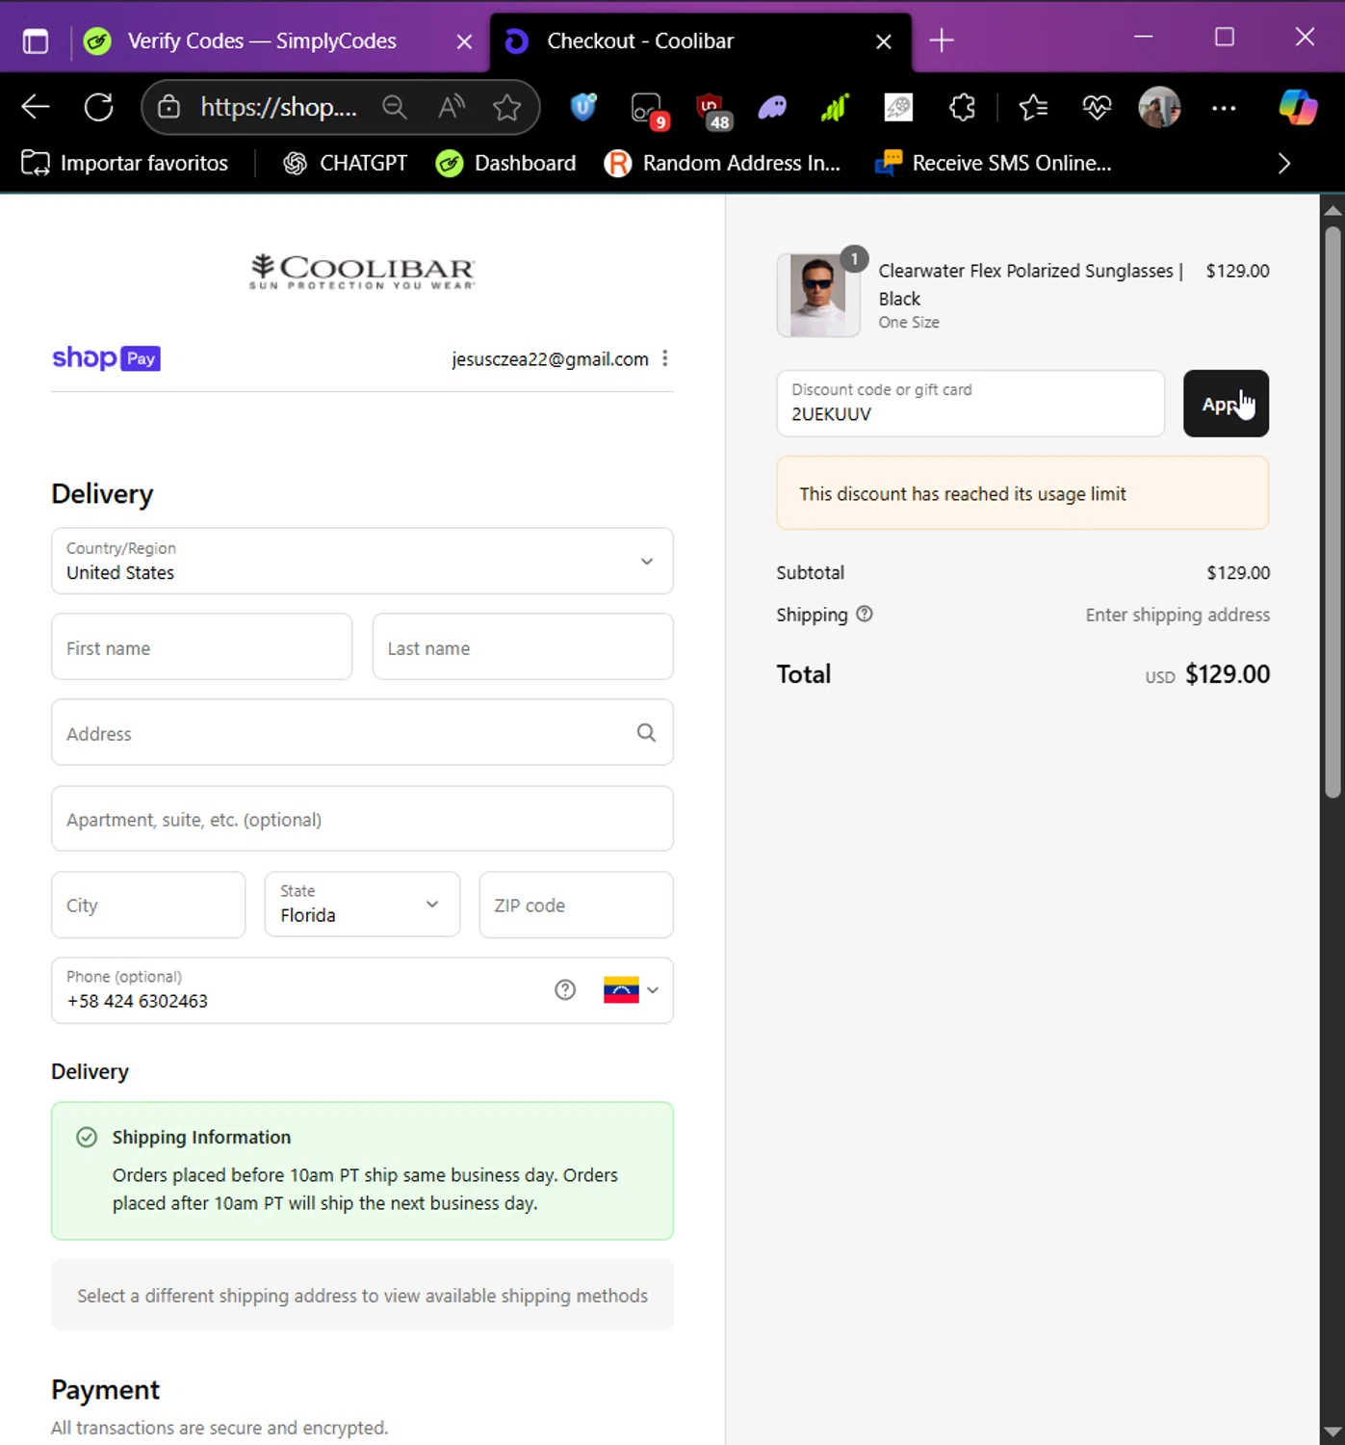Screen dimensions: 1345x1445
Task: Click the purple ghost extension icon
Action: pos(772,107)
